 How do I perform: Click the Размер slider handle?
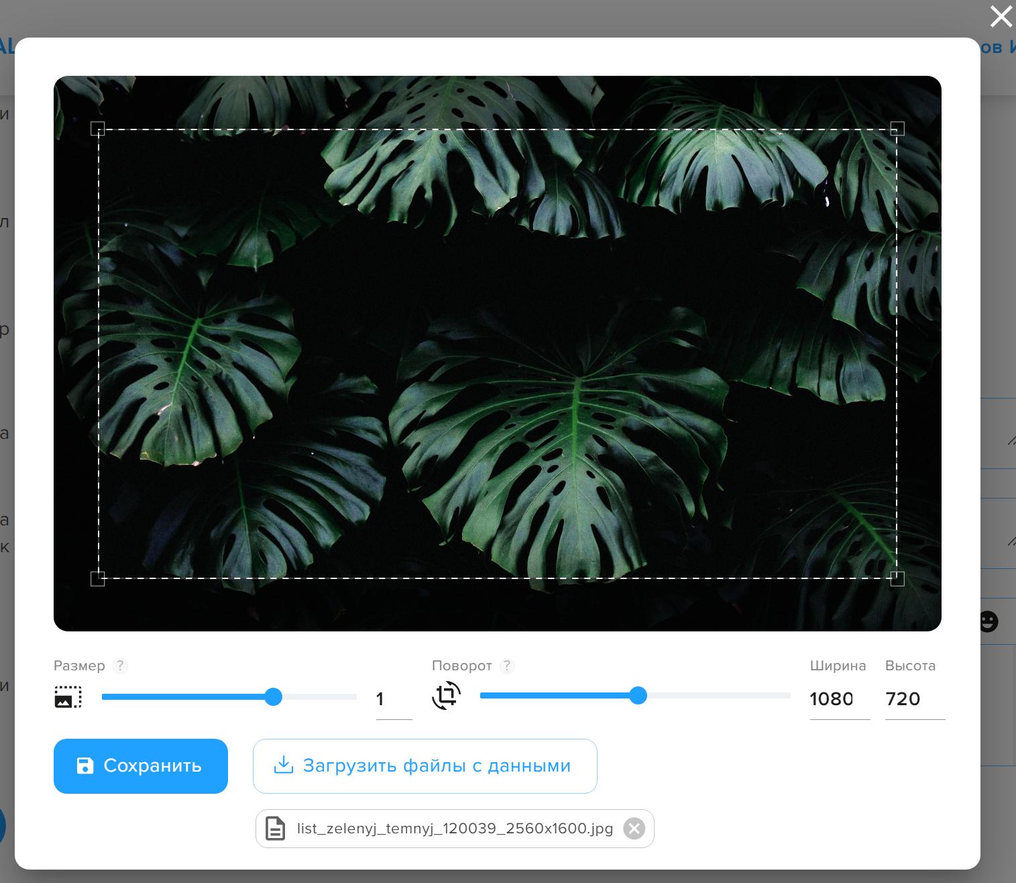point(273,698)
